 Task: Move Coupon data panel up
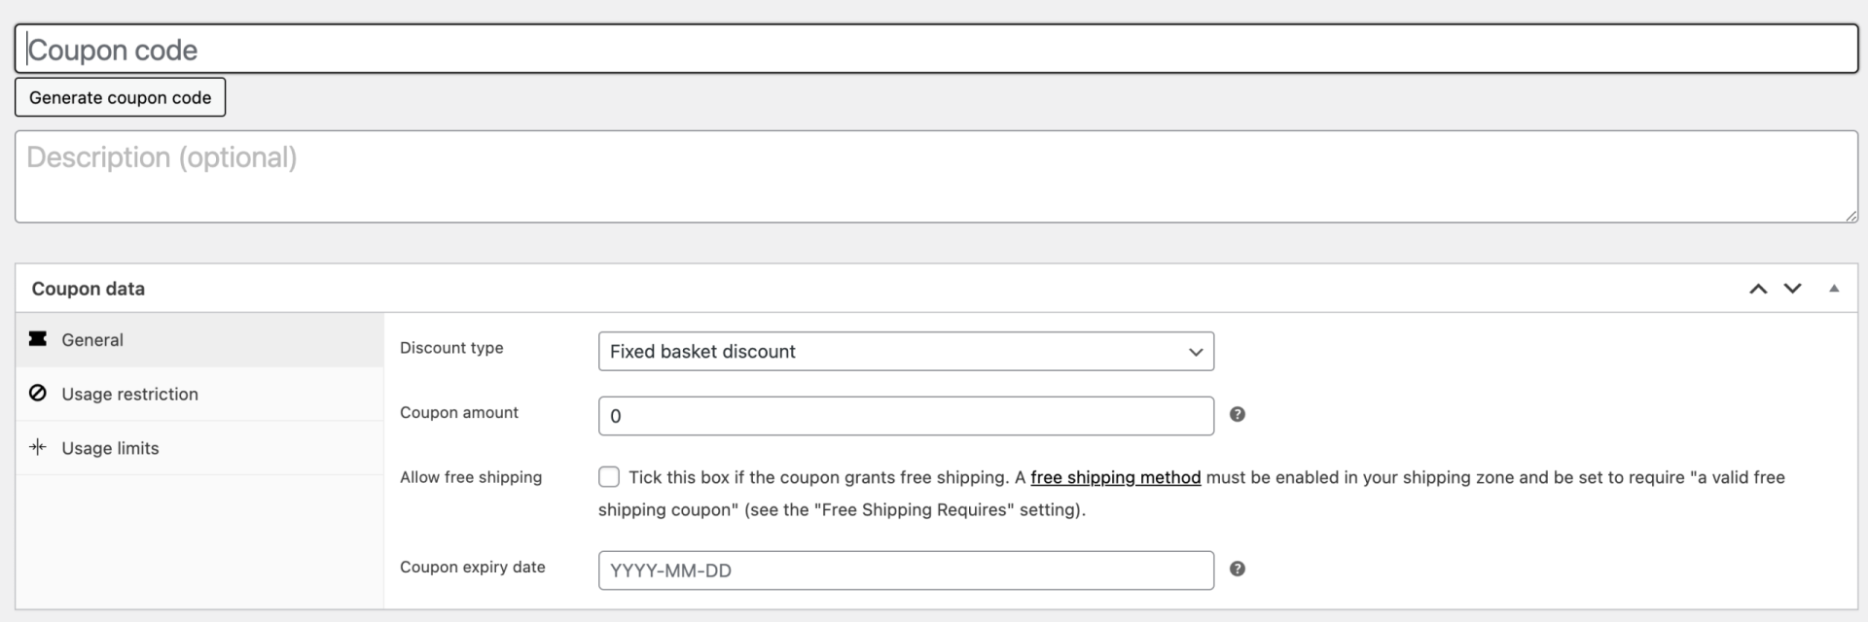(1757, 289)
